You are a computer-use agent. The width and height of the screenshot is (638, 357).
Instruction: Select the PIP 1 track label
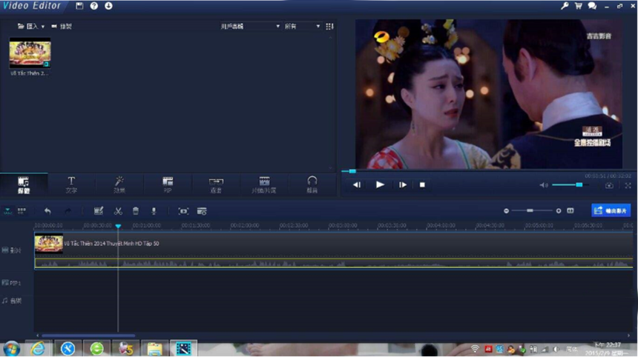click(12, 283)
